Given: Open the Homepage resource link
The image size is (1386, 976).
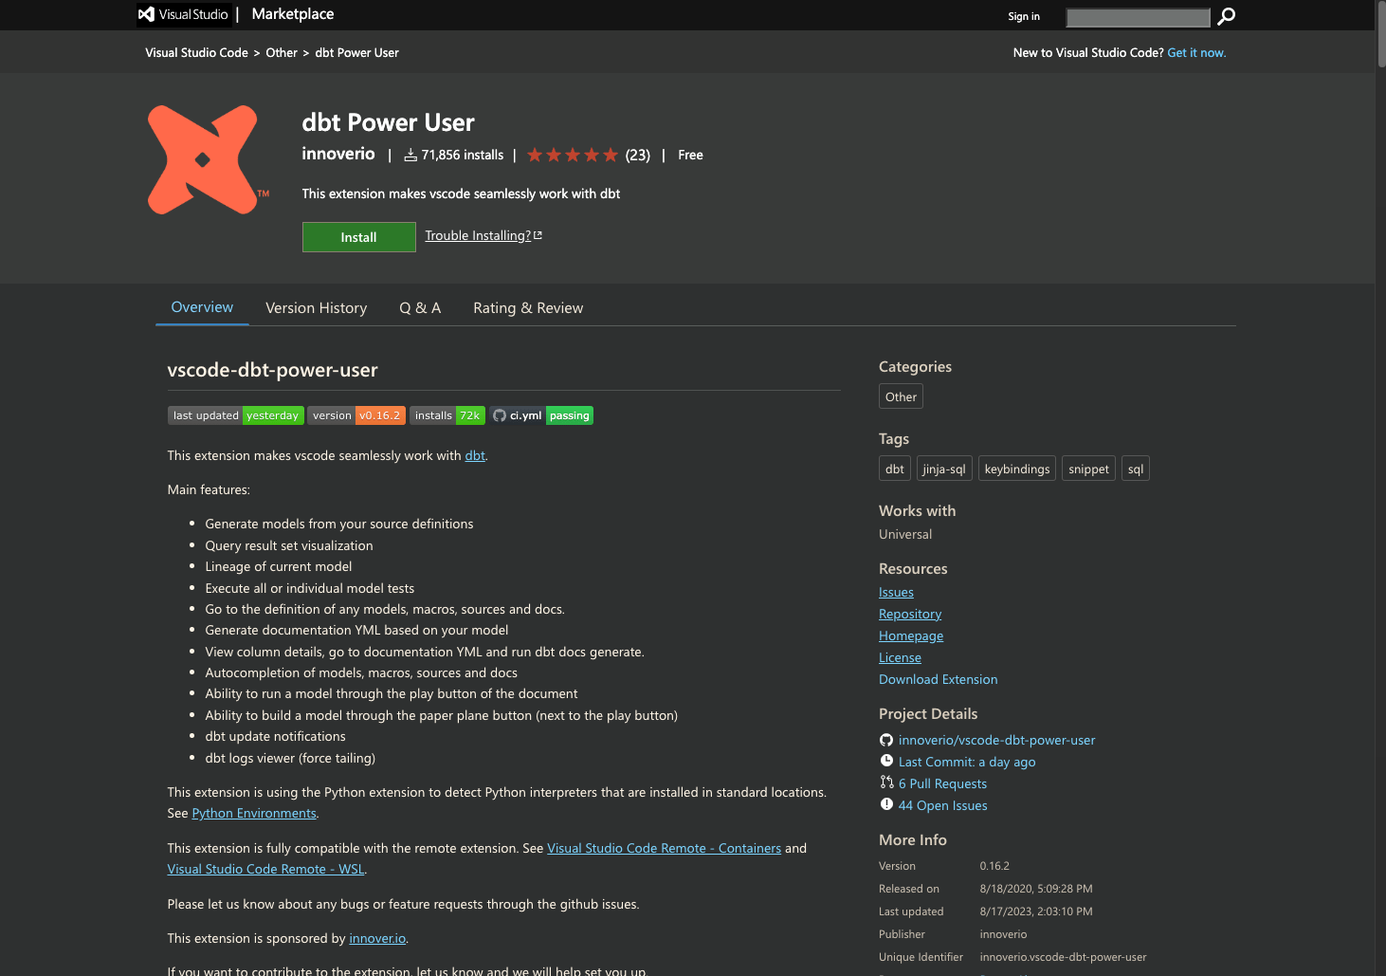Looking at the screenshot, I should 911,635.
